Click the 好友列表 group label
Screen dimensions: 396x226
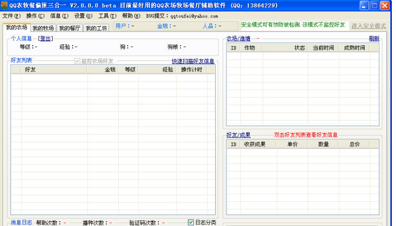pos(21,60)
